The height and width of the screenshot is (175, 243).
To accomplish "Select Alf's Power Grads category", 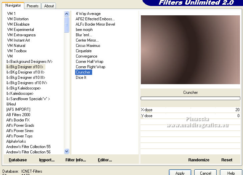I will pyautogui.click(x=20, y=125).
